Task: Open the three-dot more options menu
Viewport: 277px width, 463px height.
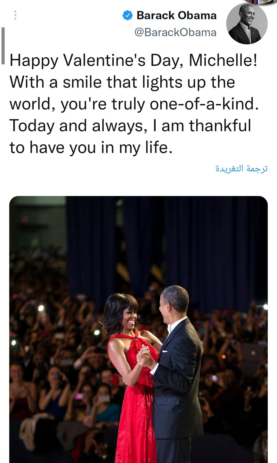Action: coord(15,15)
